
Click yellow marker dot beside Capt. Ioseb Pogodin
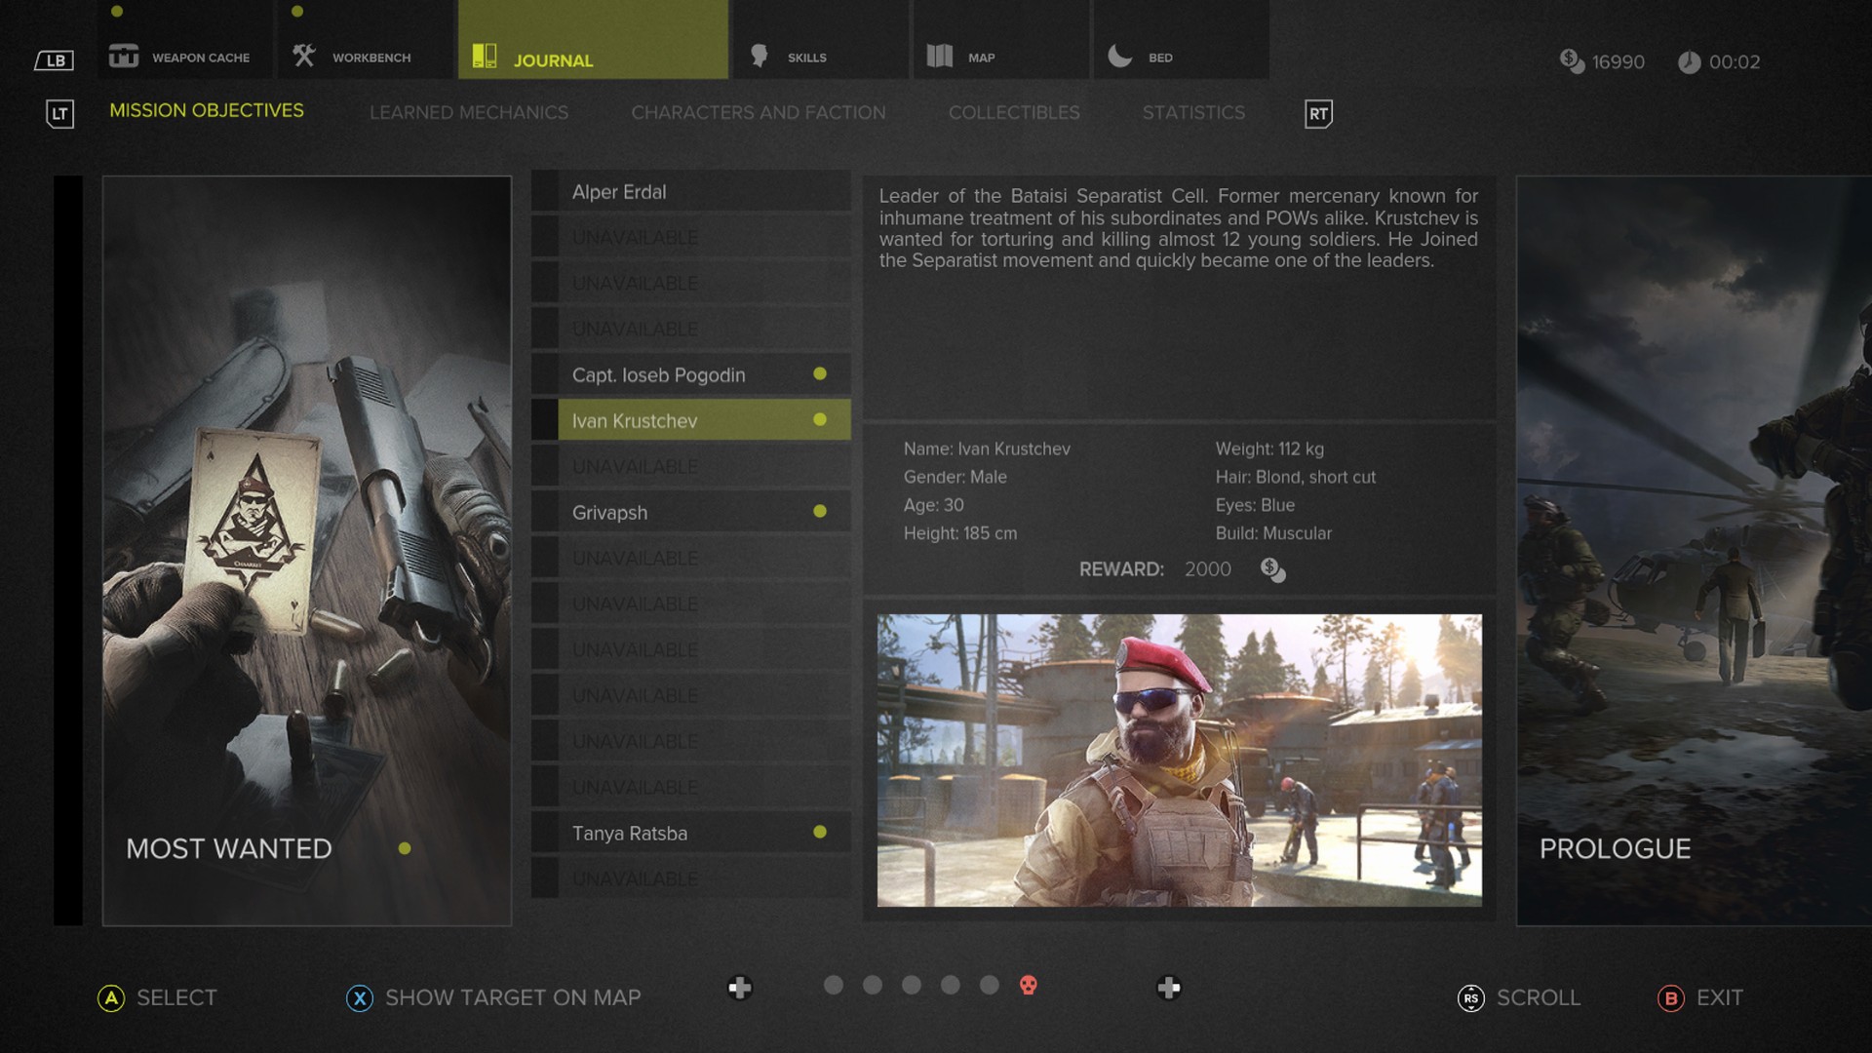tap(820, 373)
